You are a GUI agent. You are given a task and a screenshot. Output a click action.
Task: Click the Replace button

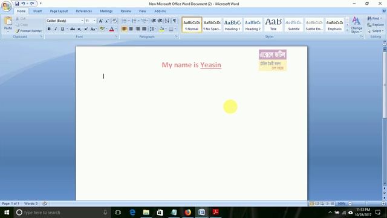coord(375,25)
